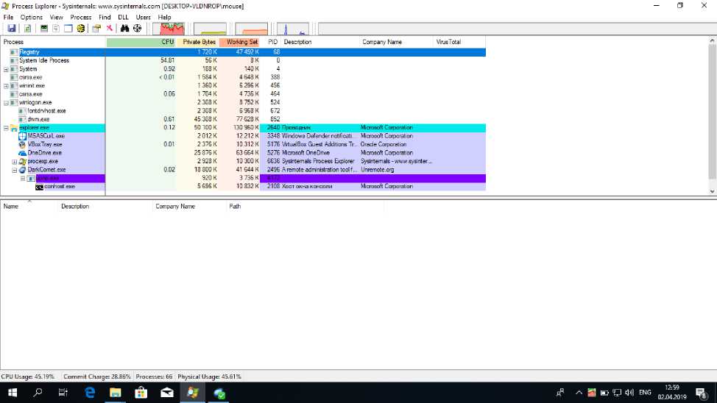717x403 pixels.
Task: Open Microsoft Edge from taskbar
Action: (x=90, y=393)
